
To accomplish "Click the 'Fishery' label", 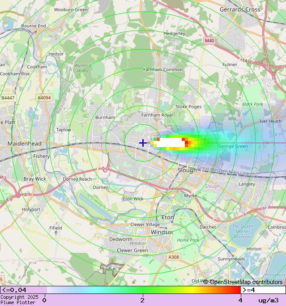I will pyautogui.click(x=41, y=156).
